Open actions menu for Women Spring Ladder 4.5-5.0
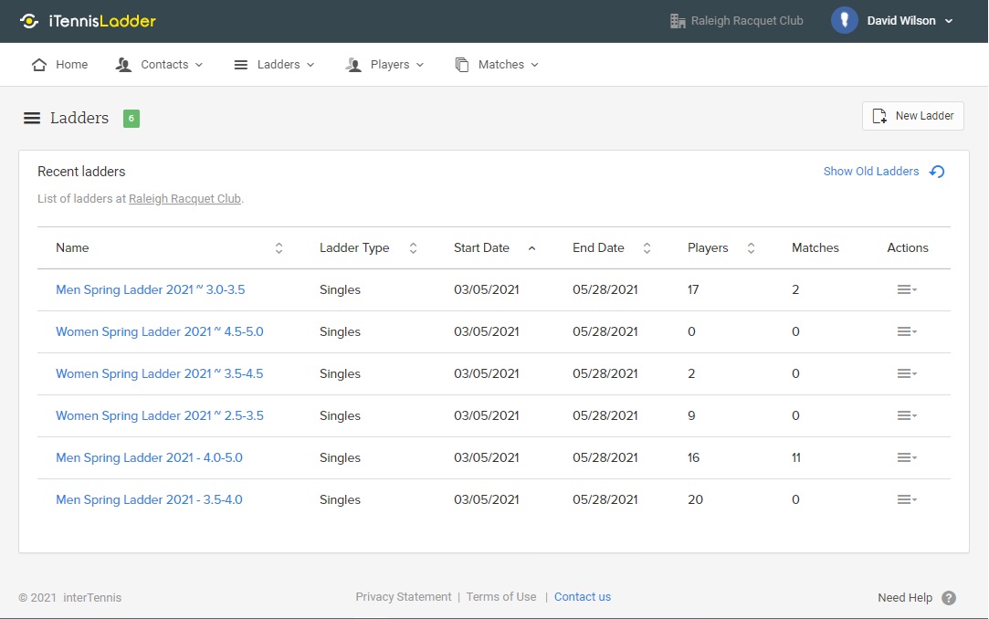 click(x=906, y=332)
